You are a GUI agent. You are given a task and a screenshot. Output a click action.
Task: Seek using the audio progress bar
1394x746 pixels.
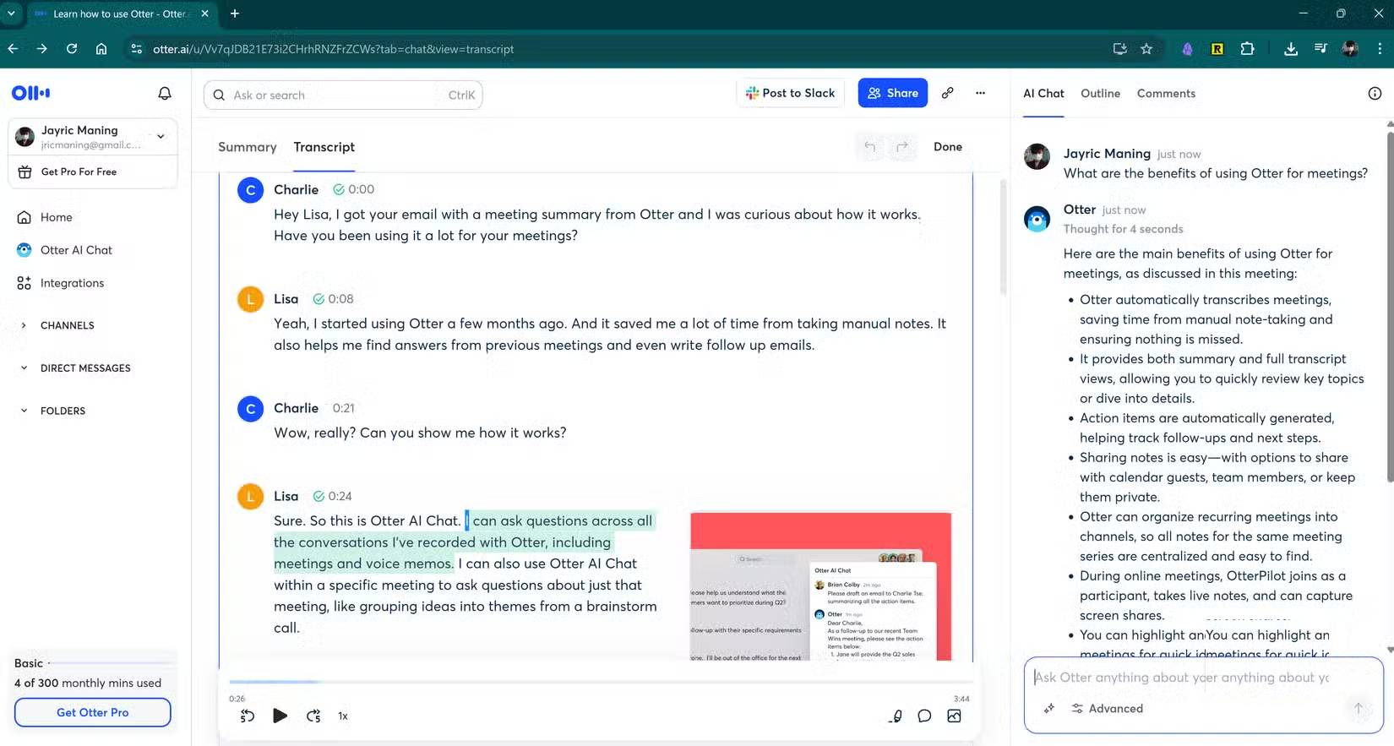point(600,681)
